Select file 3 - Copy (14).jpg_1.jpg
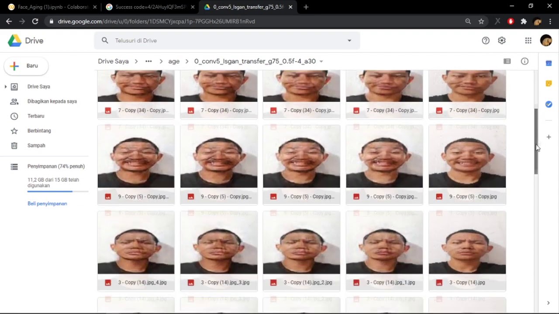 [x=384, y=251]
